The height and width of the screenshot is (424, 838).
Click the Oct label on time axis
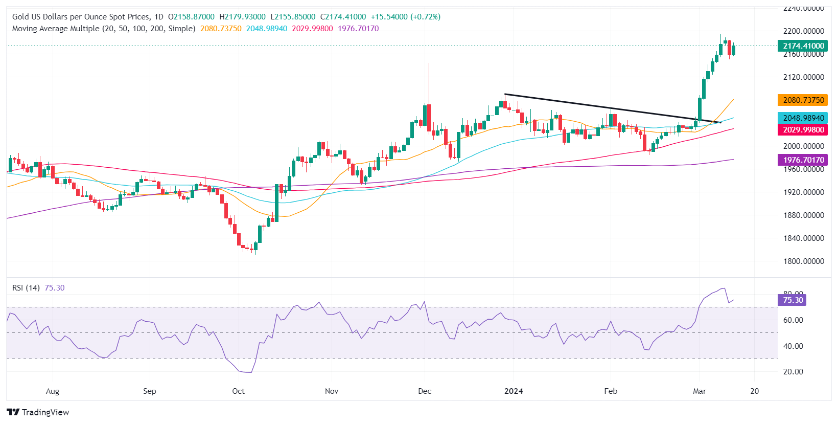(x=238, y=391)
